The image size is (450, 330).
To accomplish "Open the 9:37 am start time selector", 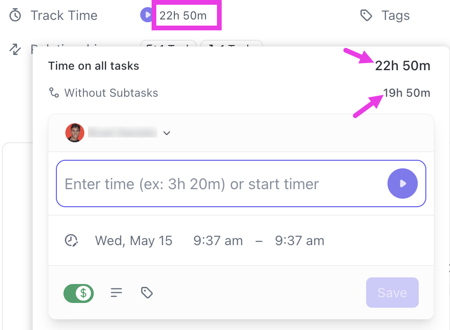I will point(217,240).
